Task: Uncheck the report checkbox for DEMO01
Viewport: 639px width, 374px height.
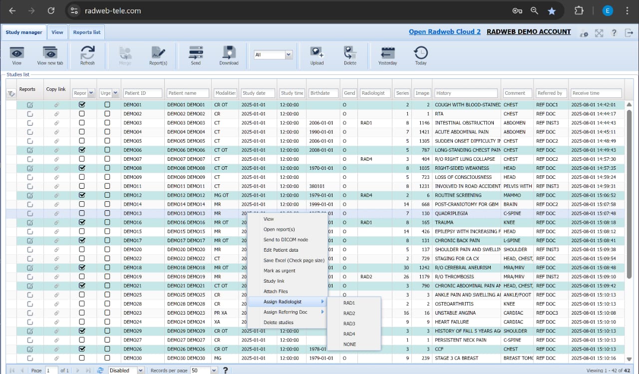Action: click(82, 105)
